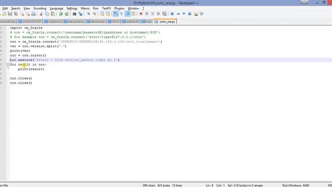This screenshot has height=187, width=332.
Task: Cut selection with the scissors icon
Action: [41, 14]
